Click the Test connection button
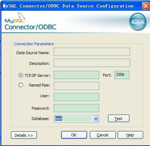 [119, 119]
